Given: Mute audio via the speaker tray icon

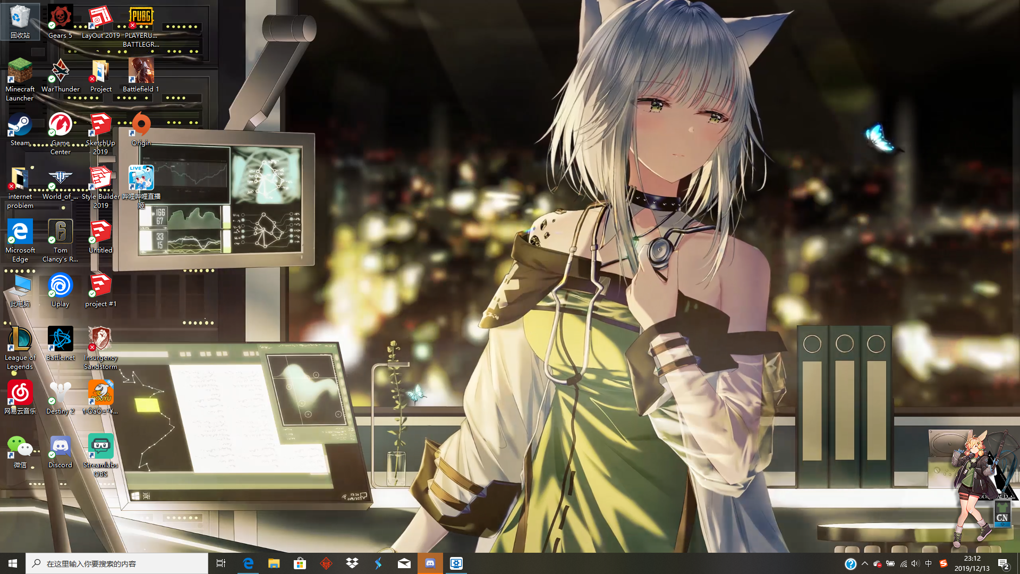Looking at the screenshot, I should 915,563.
